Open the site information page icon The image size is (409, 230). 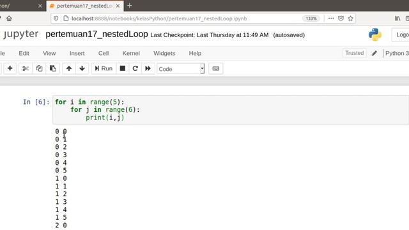66,19
